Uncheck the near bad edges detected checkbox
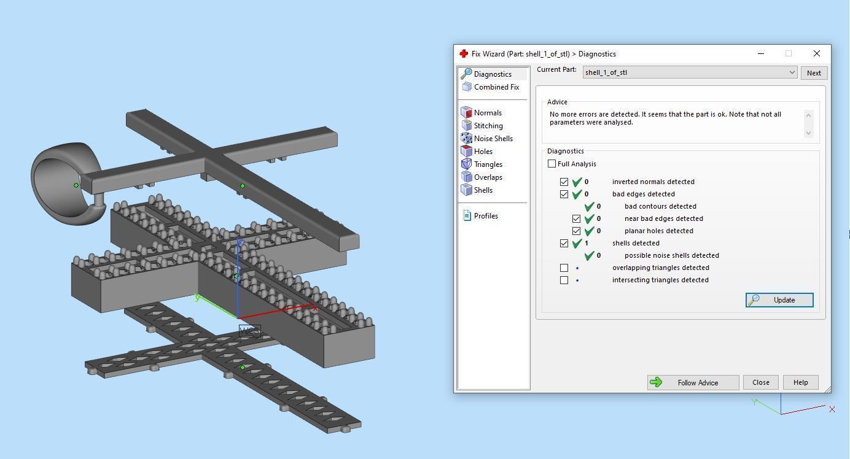Screen dimensions: 850x459 pos(576,218)
